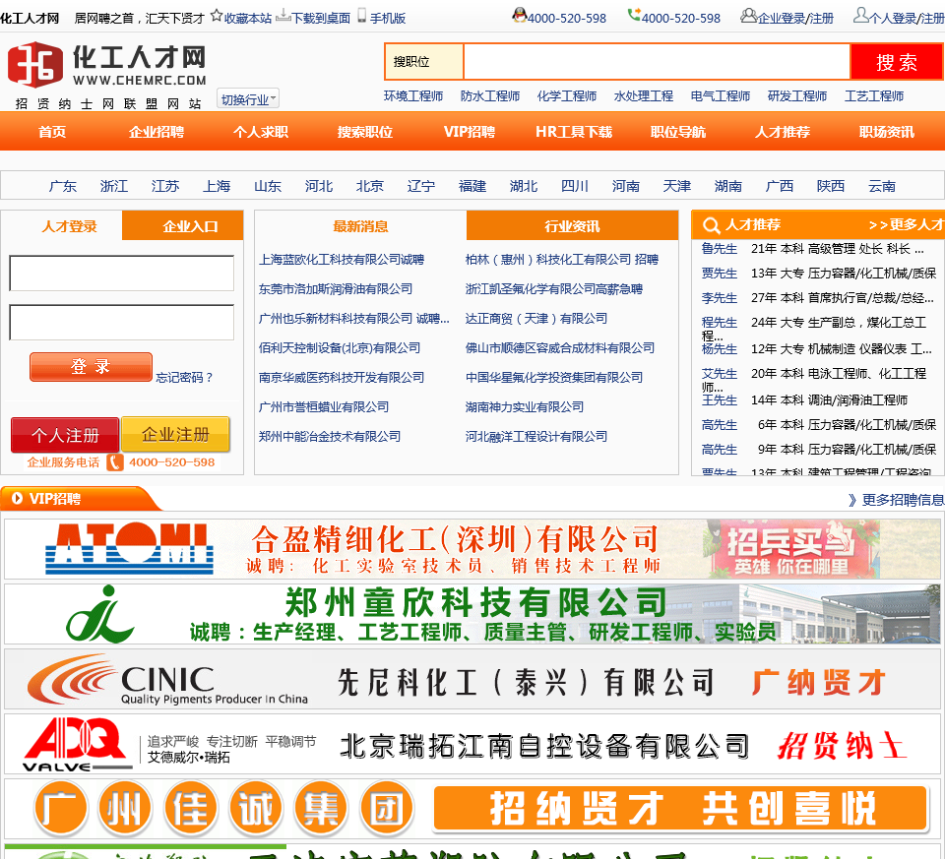Open the 切换行业 dropdown
The height and width of the screenshot is (859, 945).
pos(248,98)
